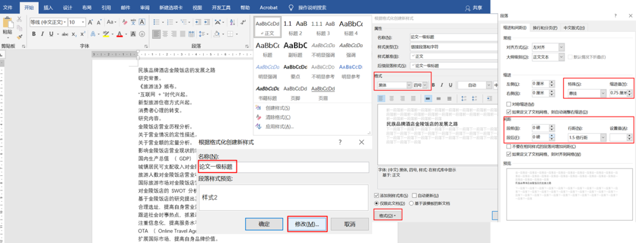This screenshot has width=636, height=243.
Task: Open the 插入 ribbon tab
Action: [x=48, y=8]
